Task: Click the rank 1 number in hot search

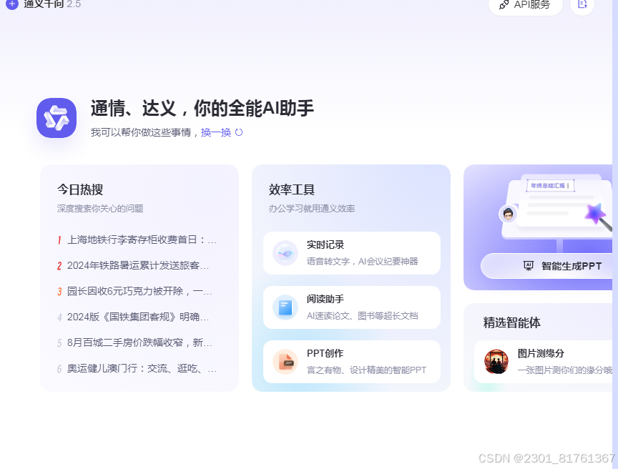Action: tap(59, 240)
